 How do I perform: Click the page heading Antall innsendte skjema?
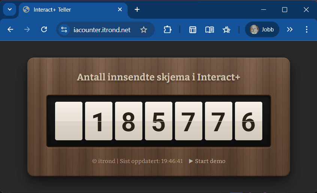coord(158,77)
